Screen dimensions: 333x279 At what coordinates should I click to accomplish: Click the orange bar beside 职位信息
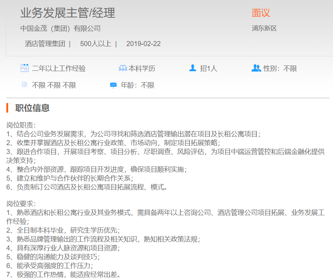(x=7, y=108)
